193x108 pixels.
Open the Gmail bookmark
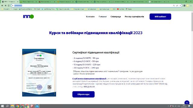click(37, 9)
